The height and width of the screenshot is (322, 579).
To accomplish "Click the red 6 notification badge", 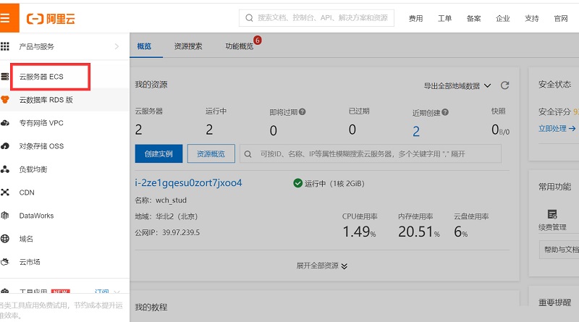I will 258,40.
